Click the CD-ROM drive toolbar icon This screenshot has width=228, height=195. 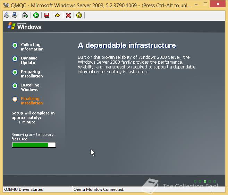click(x=7, y=15)
